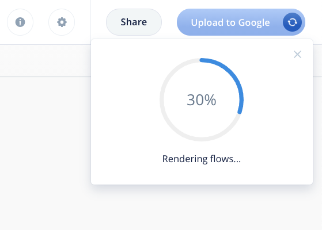Click the percent sign in progress circle
This screenshot has height=230, width=322.
[210, 100]
